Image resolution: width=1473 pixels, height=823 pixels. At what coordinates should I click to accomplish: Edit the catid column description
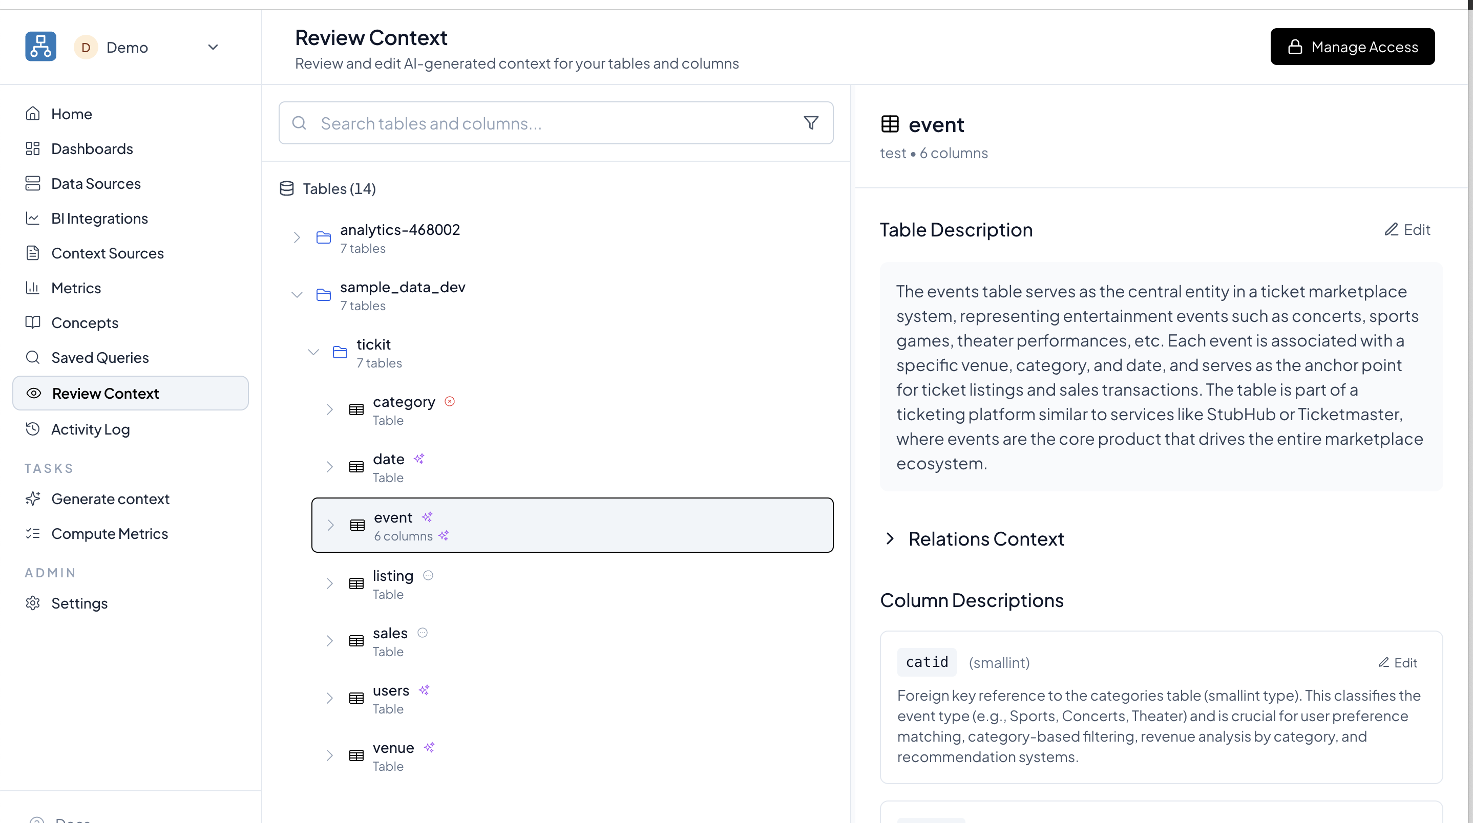(x=1398, y=662)
